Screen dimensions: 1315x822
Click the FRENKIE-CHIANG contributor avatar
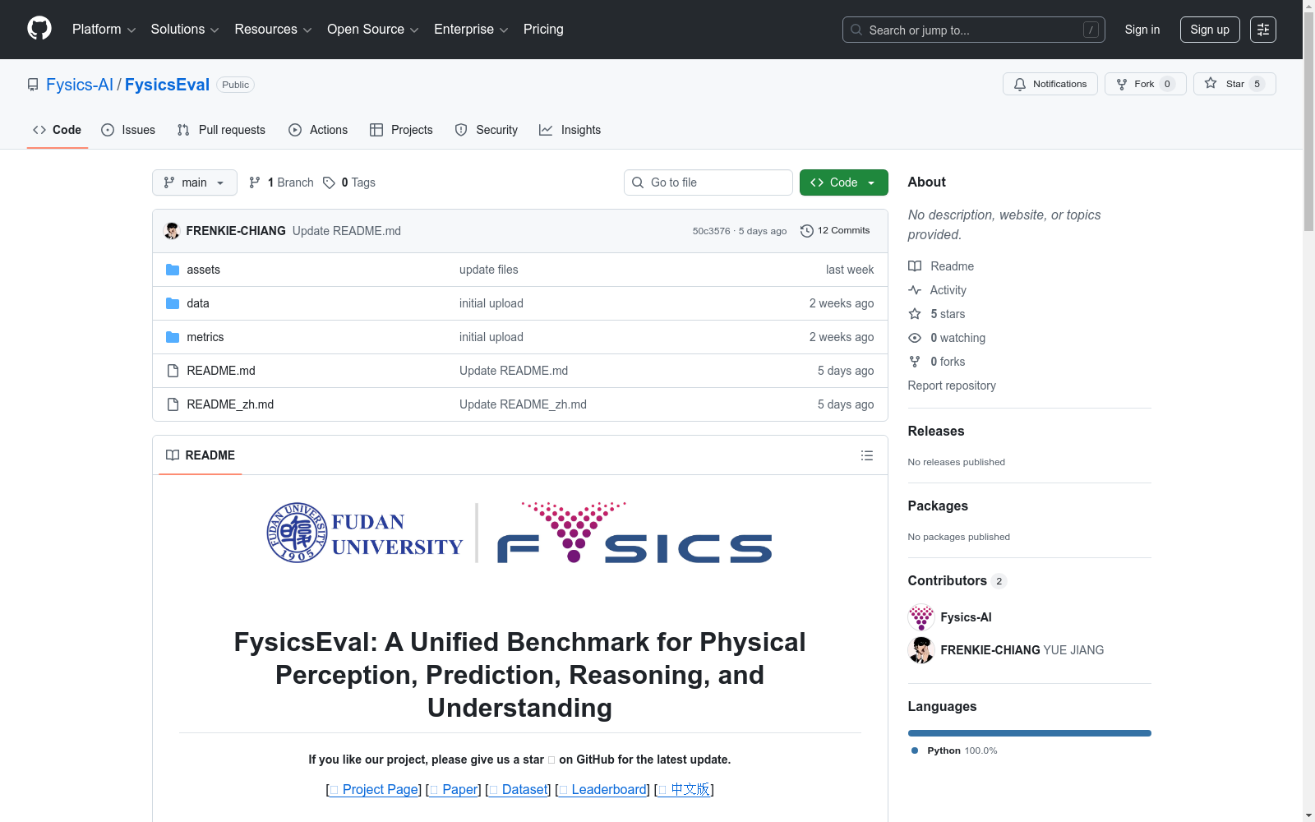click(921, 650)
